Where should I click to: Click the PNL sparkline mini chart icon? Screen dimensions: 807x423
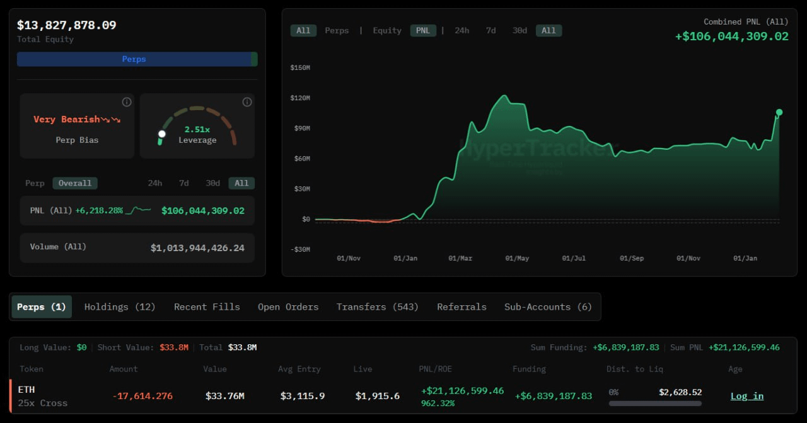pos(138,211)
